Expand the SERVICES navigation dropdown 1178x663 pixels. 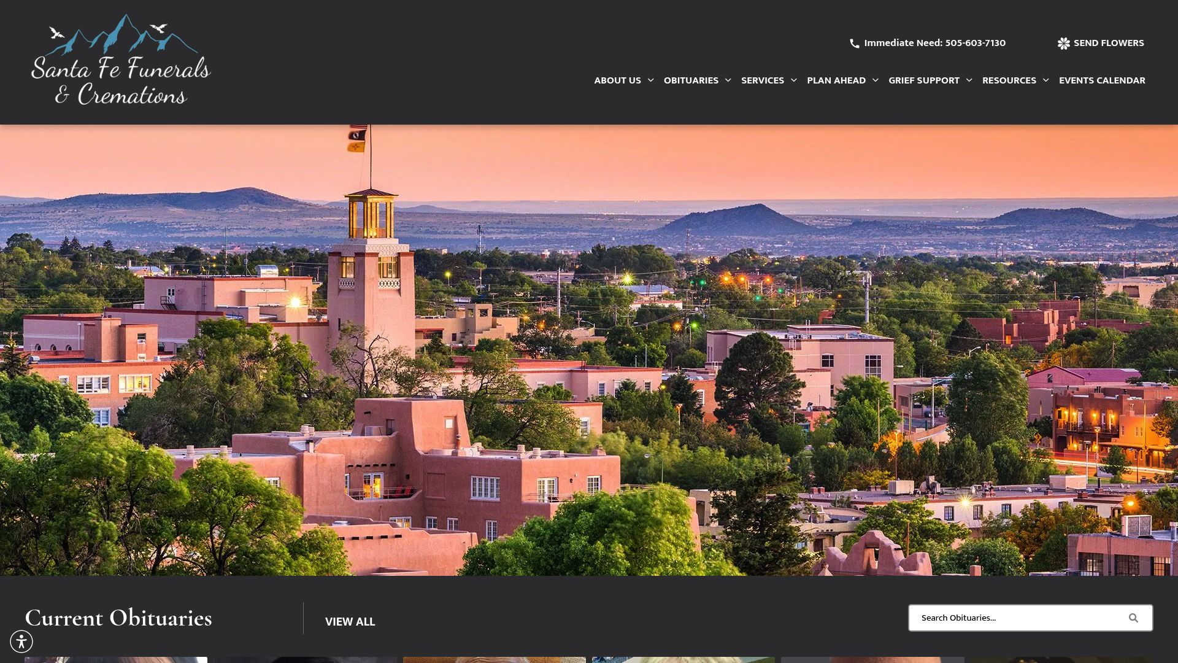pyautogui.click(x=763, y=80)
